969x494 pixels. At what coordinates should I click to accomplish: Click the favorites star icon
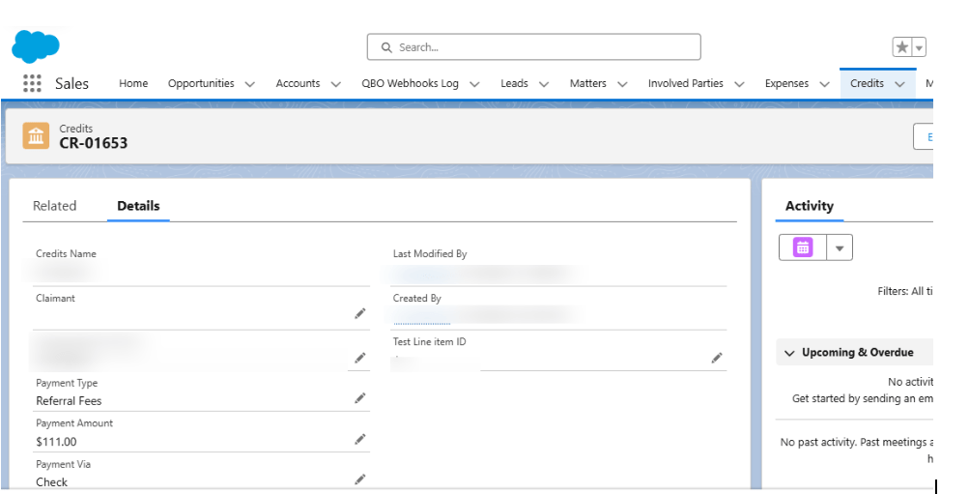(902, 47)
